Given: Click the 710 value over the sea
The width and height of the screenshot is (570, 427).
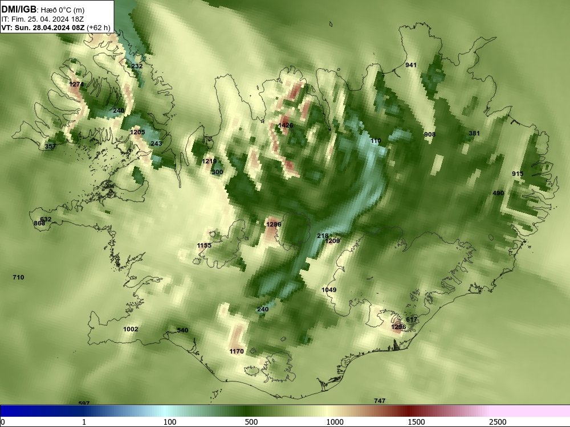Looking at the screenshot, I should tap(18, 277).
